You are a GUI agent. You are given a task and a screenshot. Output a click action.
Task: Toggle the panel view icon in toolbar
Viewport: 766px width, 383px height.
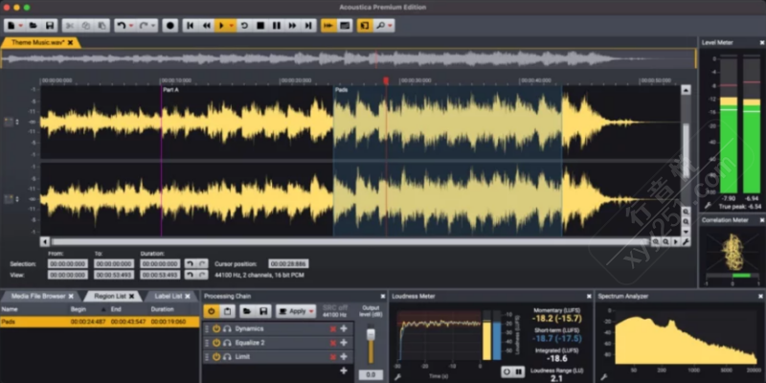click(345, 26)
